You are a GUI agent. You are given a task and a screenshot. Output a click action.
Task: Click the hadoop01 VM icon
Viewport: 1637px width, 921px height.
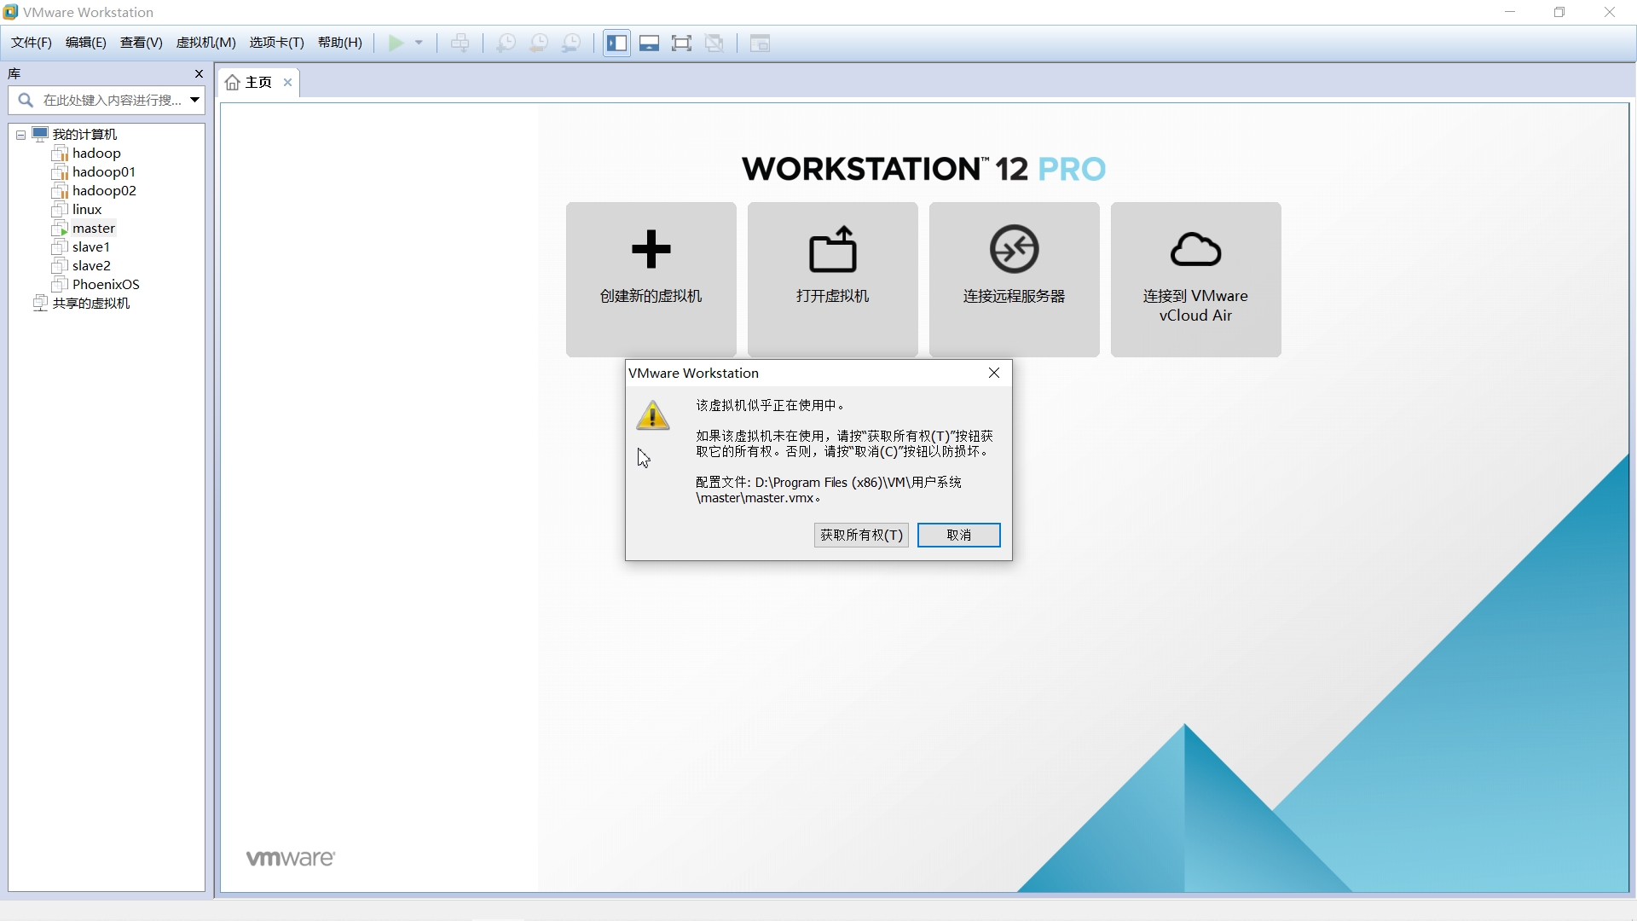click(60, 172)
